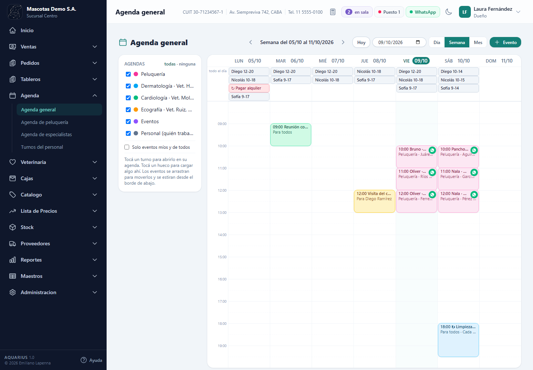Enable 'Solo eventos míos y de todos'
Viewport: 533px width, 370px height.
(127, 147)
